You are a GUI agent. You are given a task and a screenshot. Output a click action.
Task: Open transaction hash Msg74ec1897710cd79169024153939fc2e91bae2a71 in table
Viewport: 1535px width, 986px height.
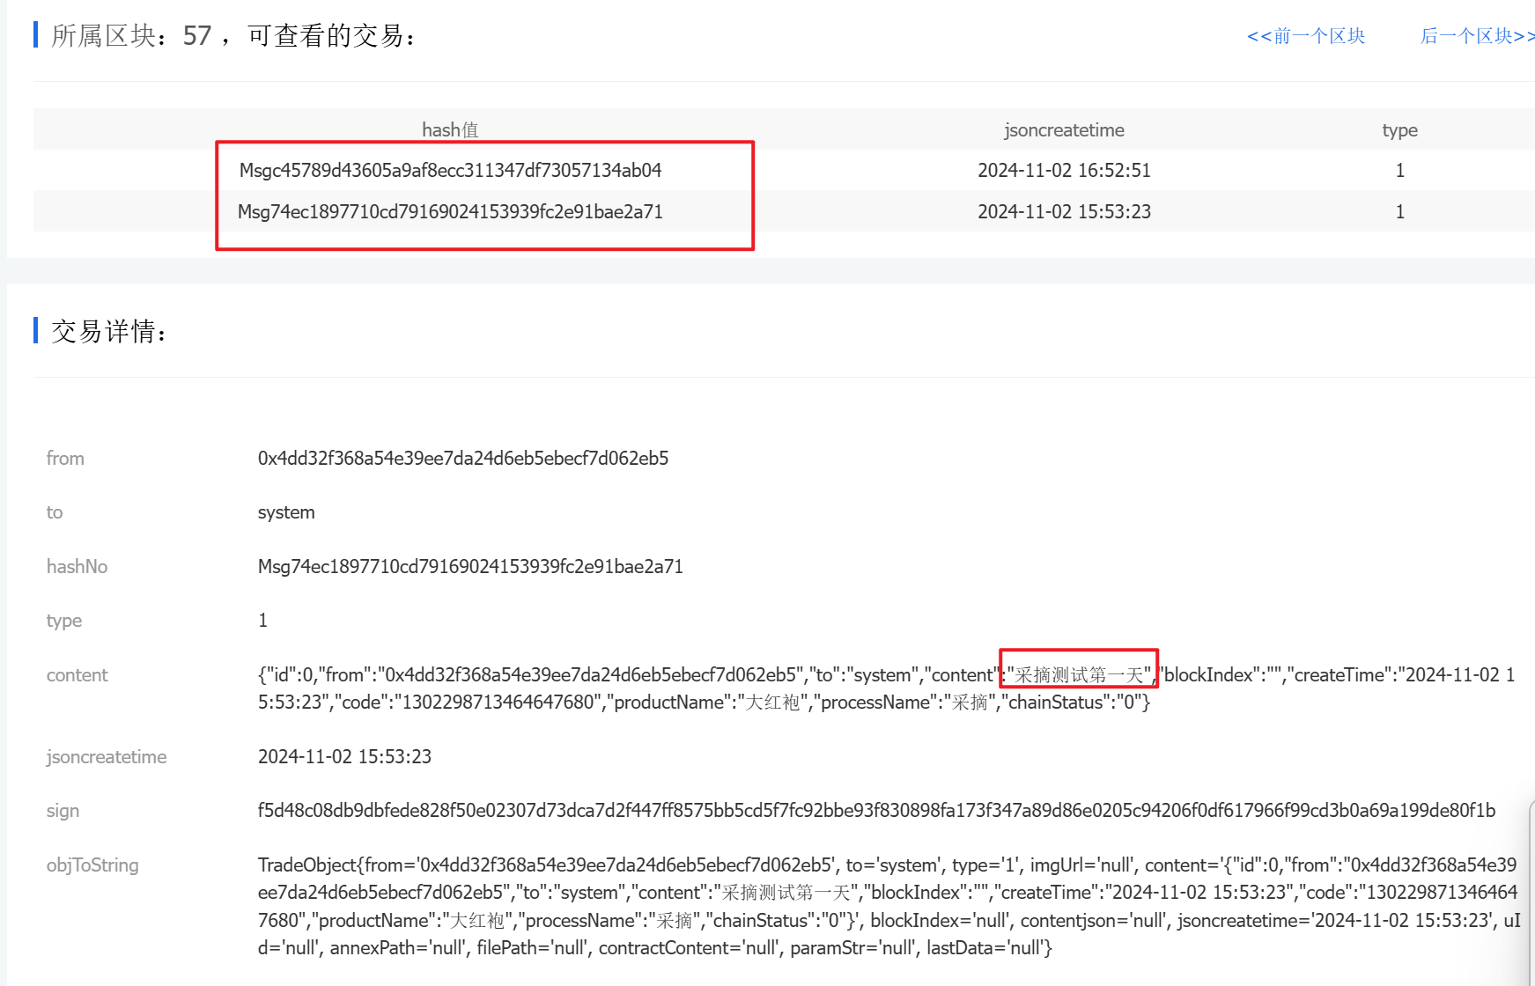[x=451, y=212]
